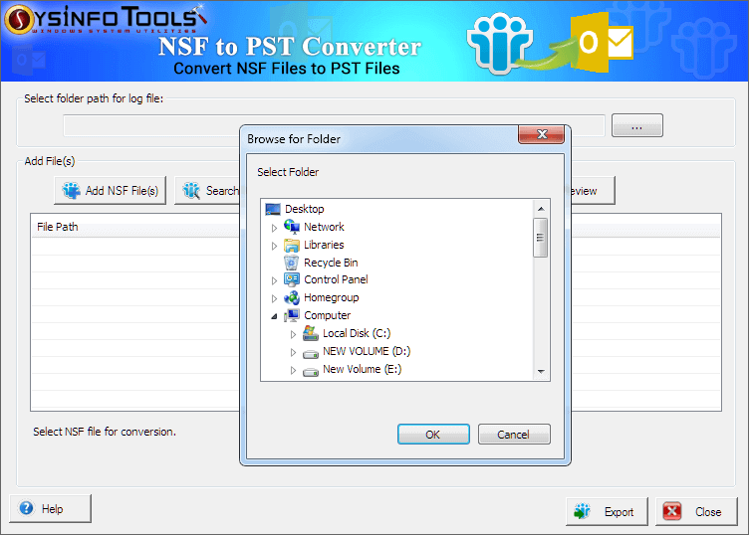Select the Computer label in the folder tree
The height and width of the screenshot is (535, 749).
click(328, 315)
